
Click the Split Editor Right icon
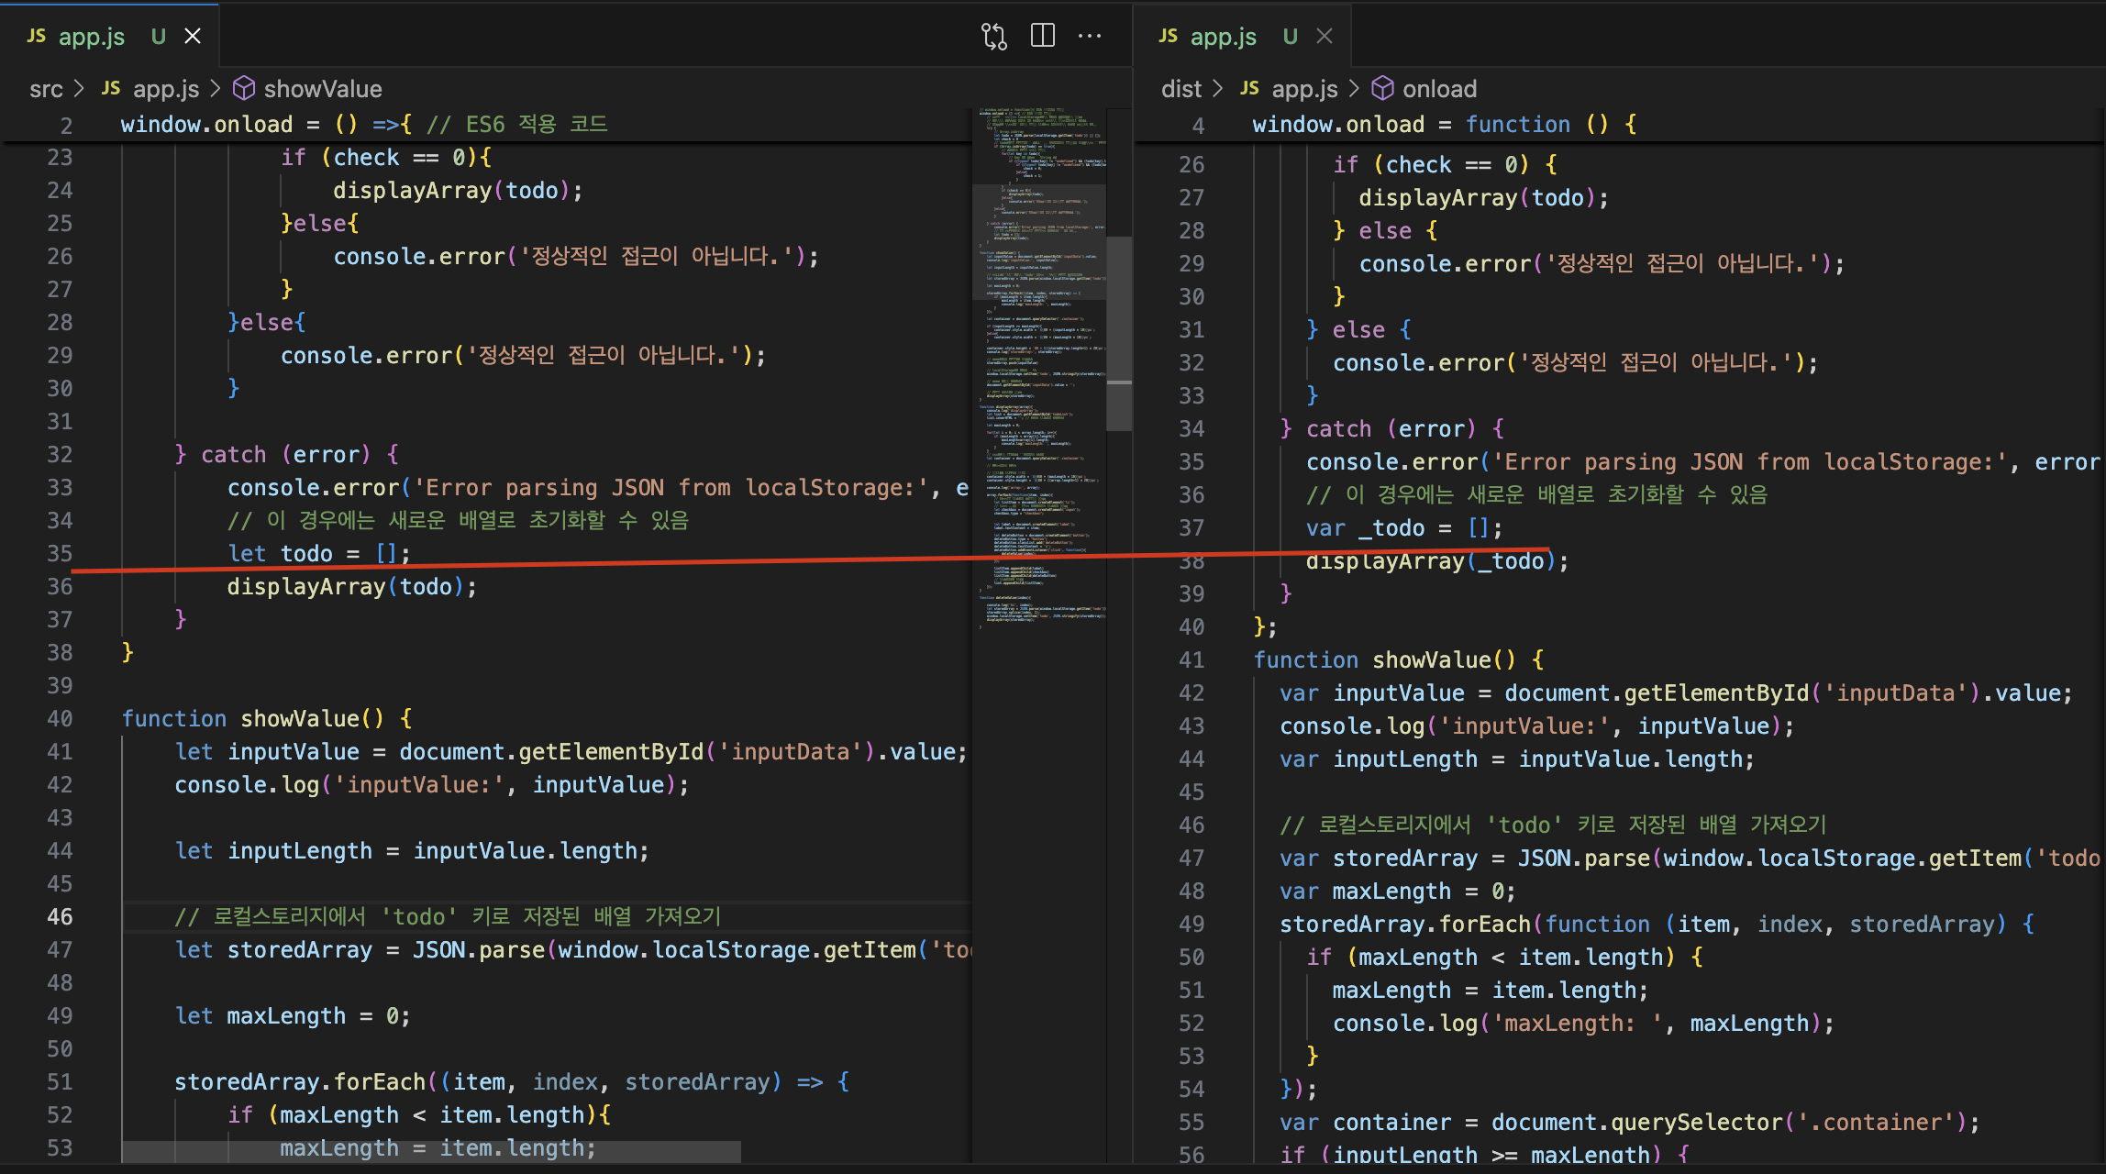coord(1042,36)
